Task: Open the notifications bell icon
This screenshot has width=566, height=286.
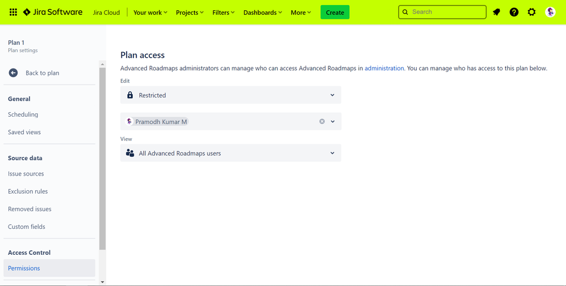Action: click(496, 12)
